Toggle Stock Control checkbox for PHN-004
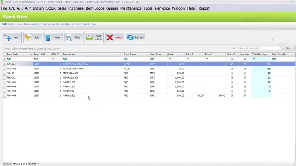296x166 pixels. click(232, 95)
